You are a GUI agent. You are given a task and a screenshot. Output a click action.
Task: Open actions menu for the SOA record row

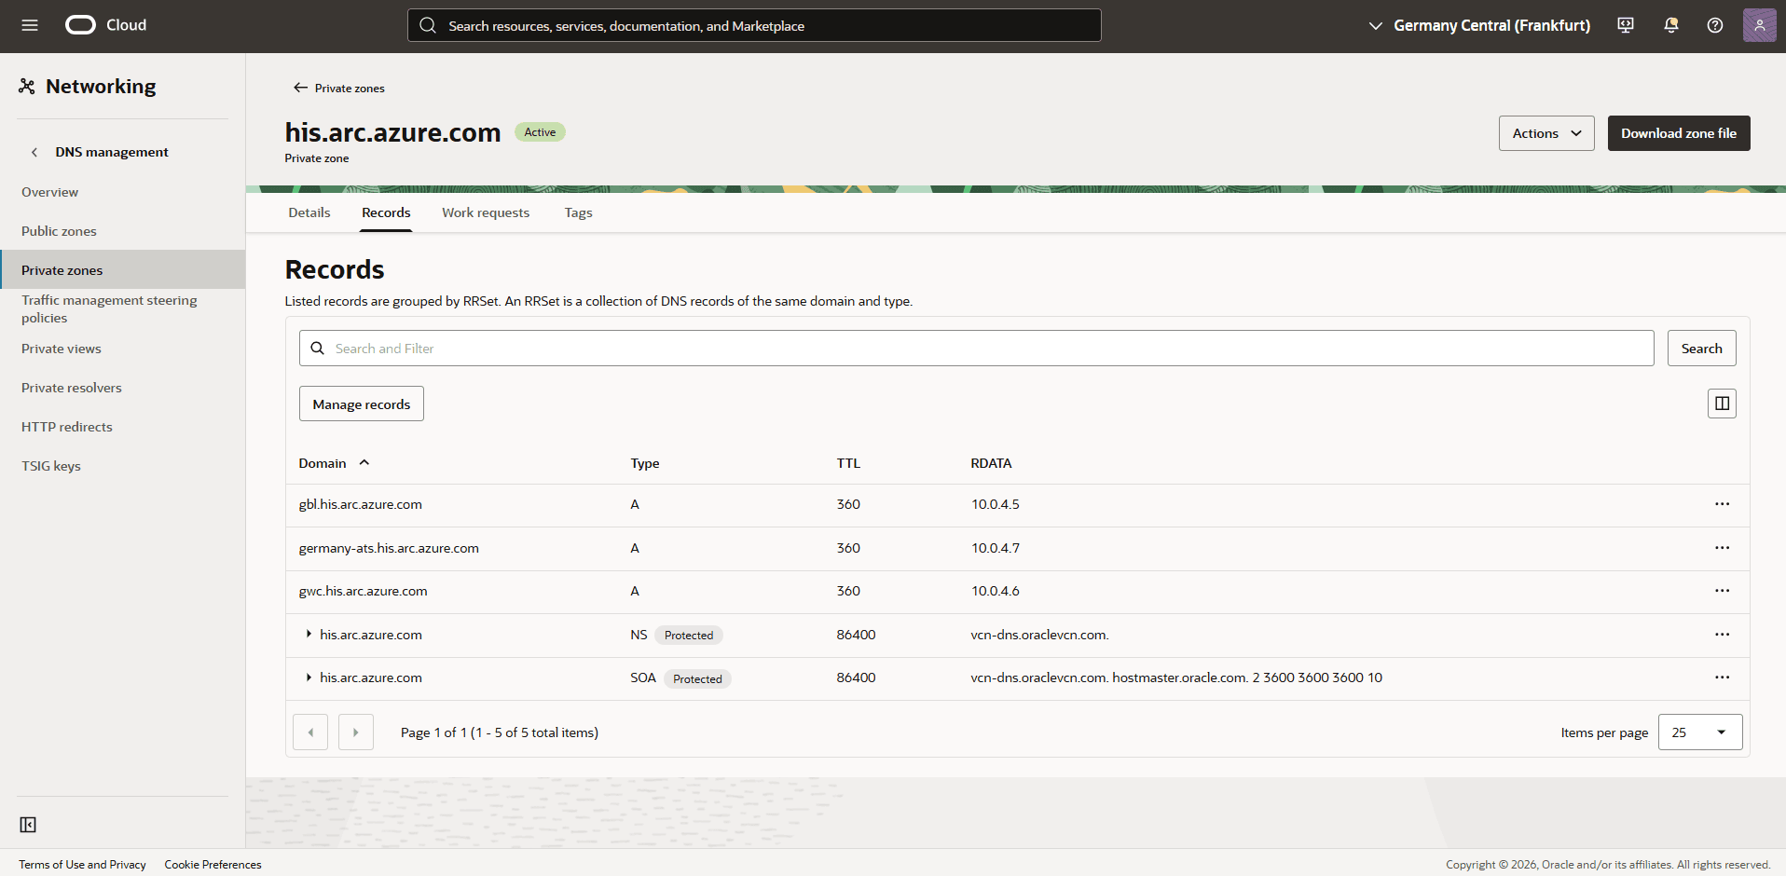pos(1722,678)
